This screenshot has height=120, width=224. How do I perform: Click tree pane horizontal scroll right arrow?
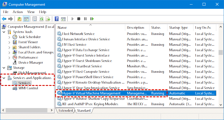(x=52, y=110)
